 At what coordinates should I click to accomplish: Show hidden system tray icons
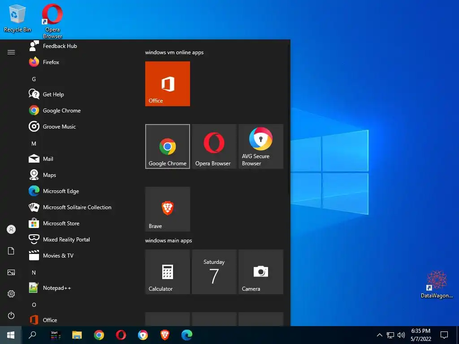(379, 335)
